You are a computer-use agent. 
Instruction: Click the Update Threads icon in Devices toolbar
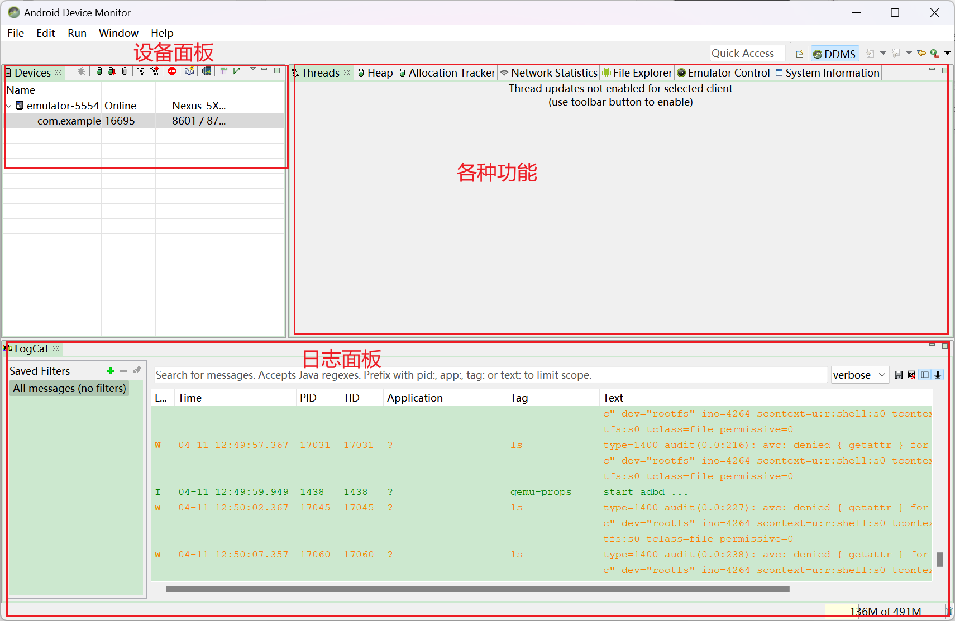(142, 71)
